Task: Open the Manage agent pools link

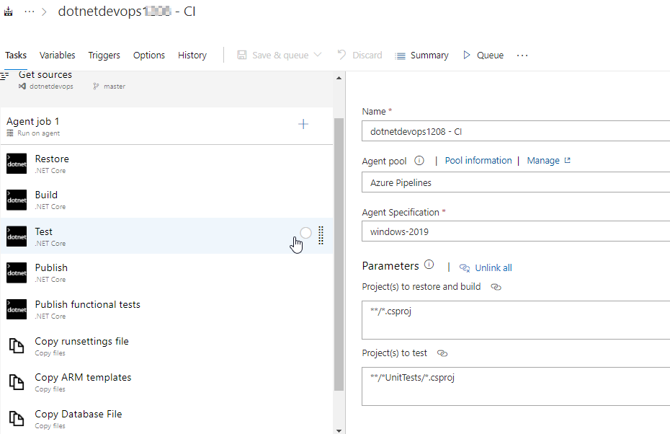Action: click(x=543, y=160)
